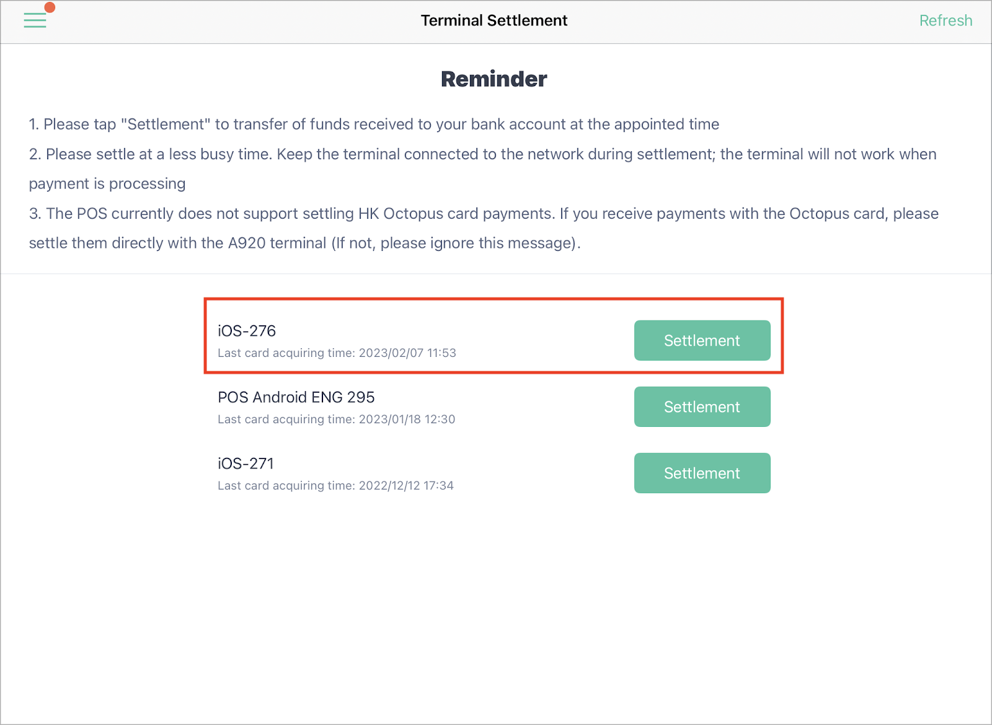
Task: Click the red notification dot on menu
Action: click(x=50, y=7)
